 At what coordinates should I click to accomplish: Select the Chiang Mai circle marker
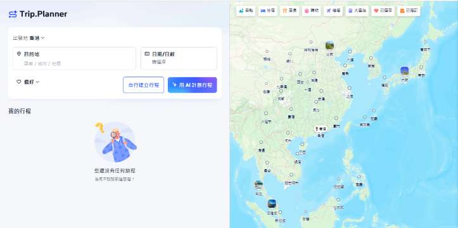coord(261,142)
